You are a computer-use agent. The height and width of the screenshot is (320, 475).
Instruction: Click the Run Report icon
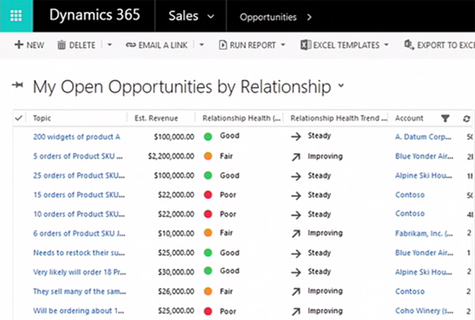[222, 45]
